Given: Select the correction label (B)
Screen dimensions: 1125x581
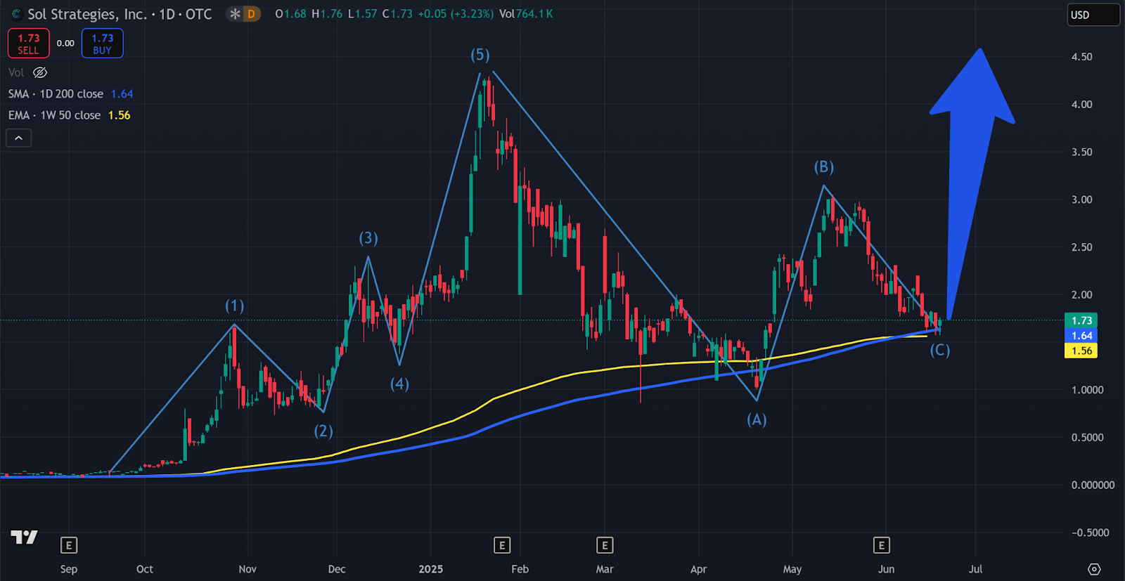Looking at the screenshot, I should pyautogui.click(x=824, y=167).
